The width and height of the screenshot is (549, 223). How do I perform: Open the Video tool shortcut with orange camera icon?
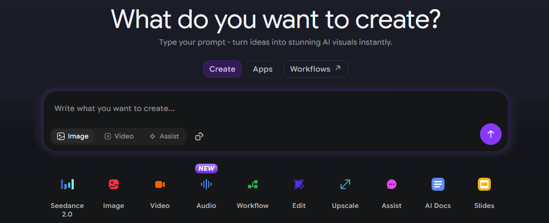(x=160, y=184)
